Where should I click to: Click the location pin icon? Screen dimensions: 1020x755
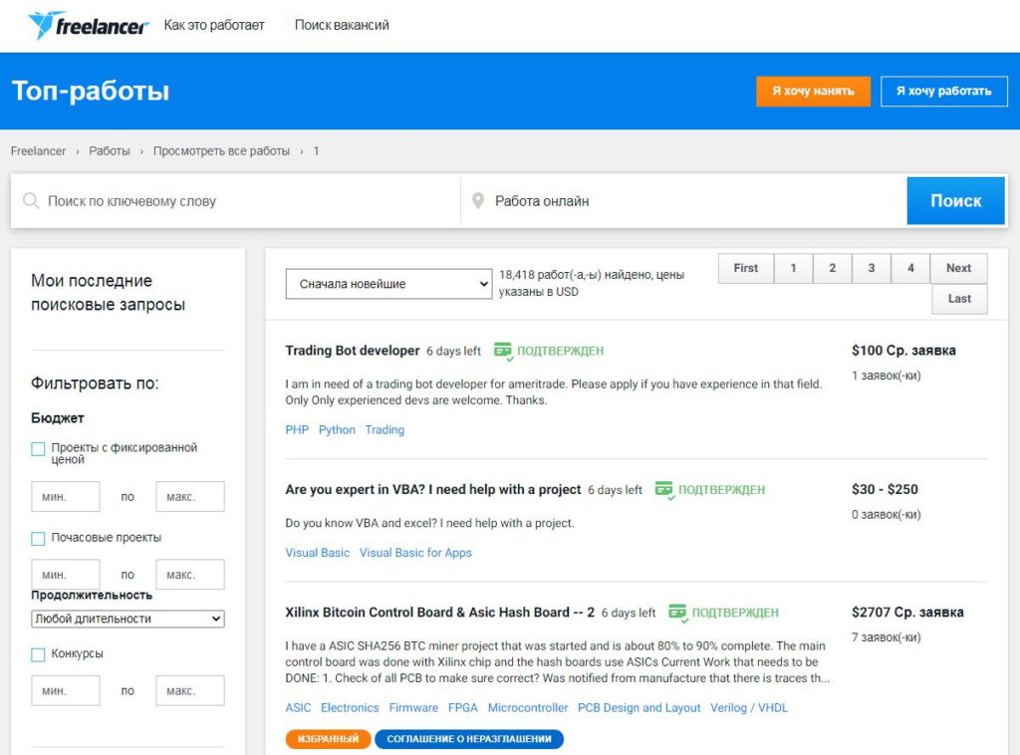(477, 201)
